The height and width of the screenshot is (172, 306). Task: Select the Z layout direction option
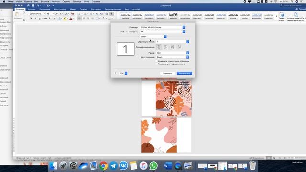[x=159, y=47]
